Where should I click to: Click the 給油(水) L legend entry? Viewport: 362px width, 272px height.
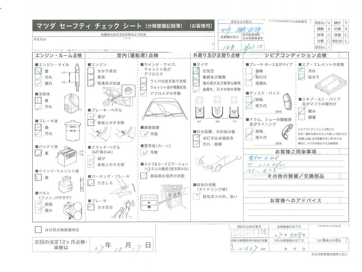(x=341, y=41)
